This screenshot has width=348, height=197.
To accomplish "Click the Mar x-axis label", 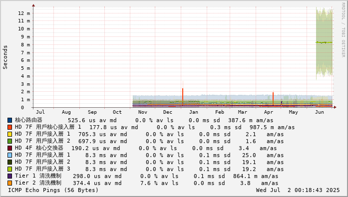I will click(242, 112).
